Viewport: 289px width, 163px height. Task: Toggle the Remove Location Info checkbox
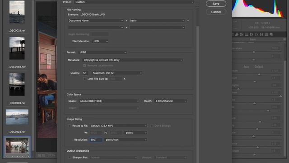[84, 65]
